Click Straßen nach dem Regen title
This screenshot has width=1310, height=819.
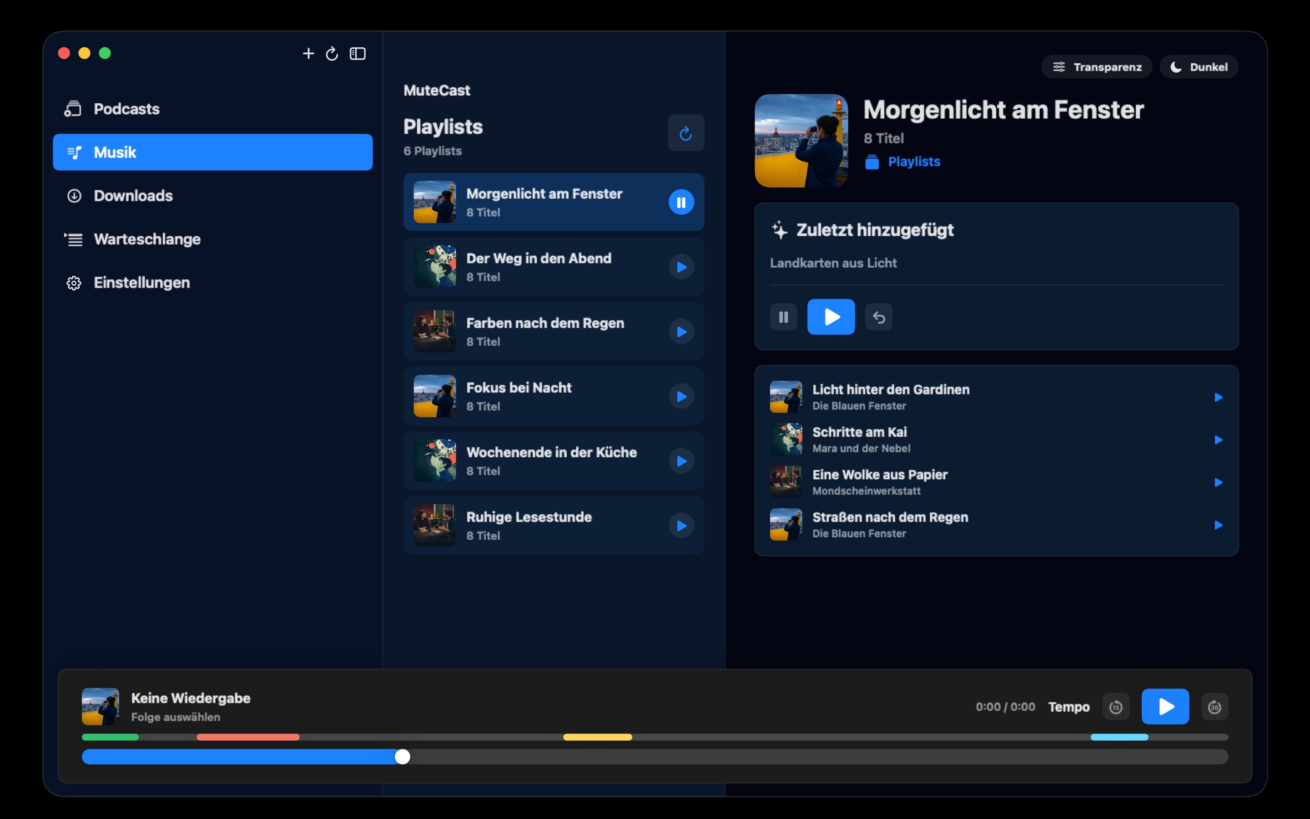coord(890,517)
